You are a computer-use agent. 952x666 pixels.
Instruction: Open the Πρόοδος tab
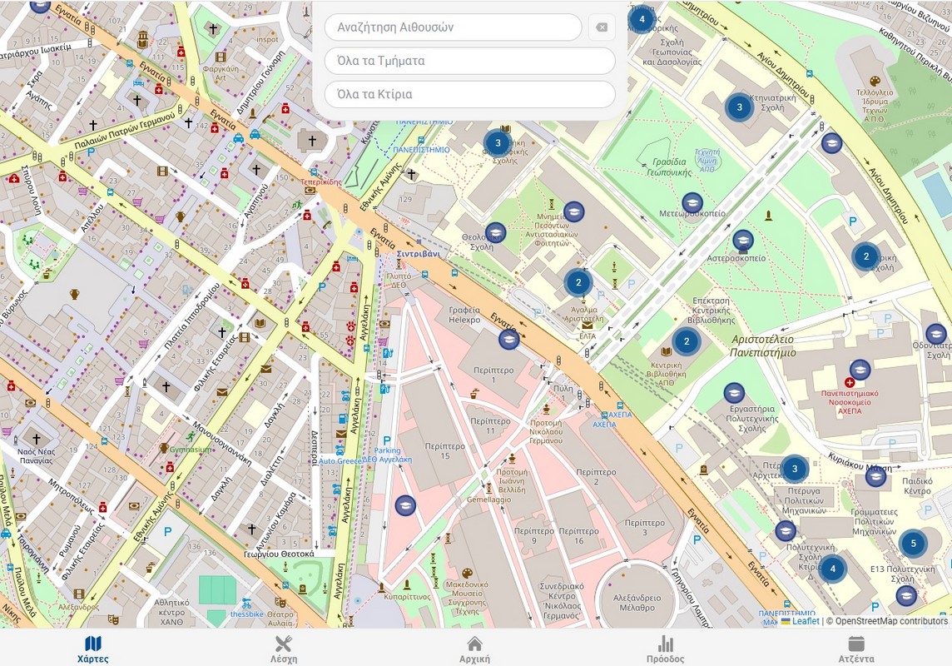(x=666, y=649)
